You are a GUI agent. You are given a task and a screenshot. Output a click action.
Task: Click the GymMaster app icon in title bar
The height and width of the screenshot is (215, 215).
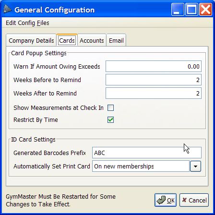7,9
